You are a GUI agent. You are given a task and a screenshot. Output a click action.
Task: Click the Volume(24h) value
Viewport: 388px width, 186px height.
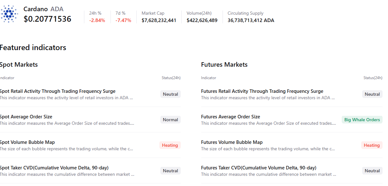(202, 20)
